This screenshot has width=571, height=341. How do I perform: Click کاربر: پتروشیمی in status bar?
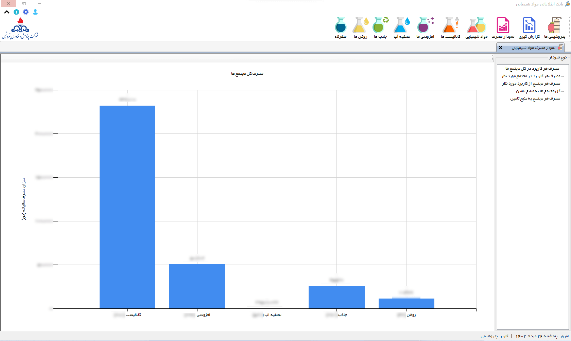point(495,336)
